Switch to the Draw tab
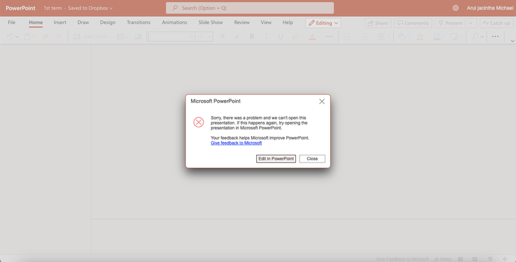This screenshot has width=516, height=262. pos(83,23)
